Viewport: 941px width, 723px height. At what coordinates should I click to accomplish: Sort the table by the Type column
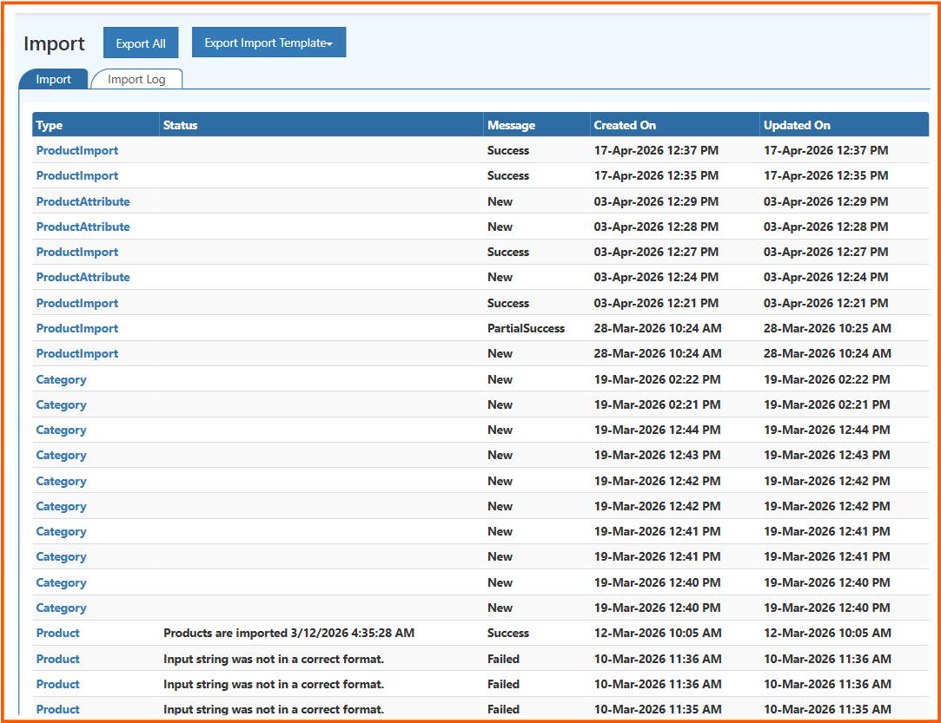[x=48, y=124]
